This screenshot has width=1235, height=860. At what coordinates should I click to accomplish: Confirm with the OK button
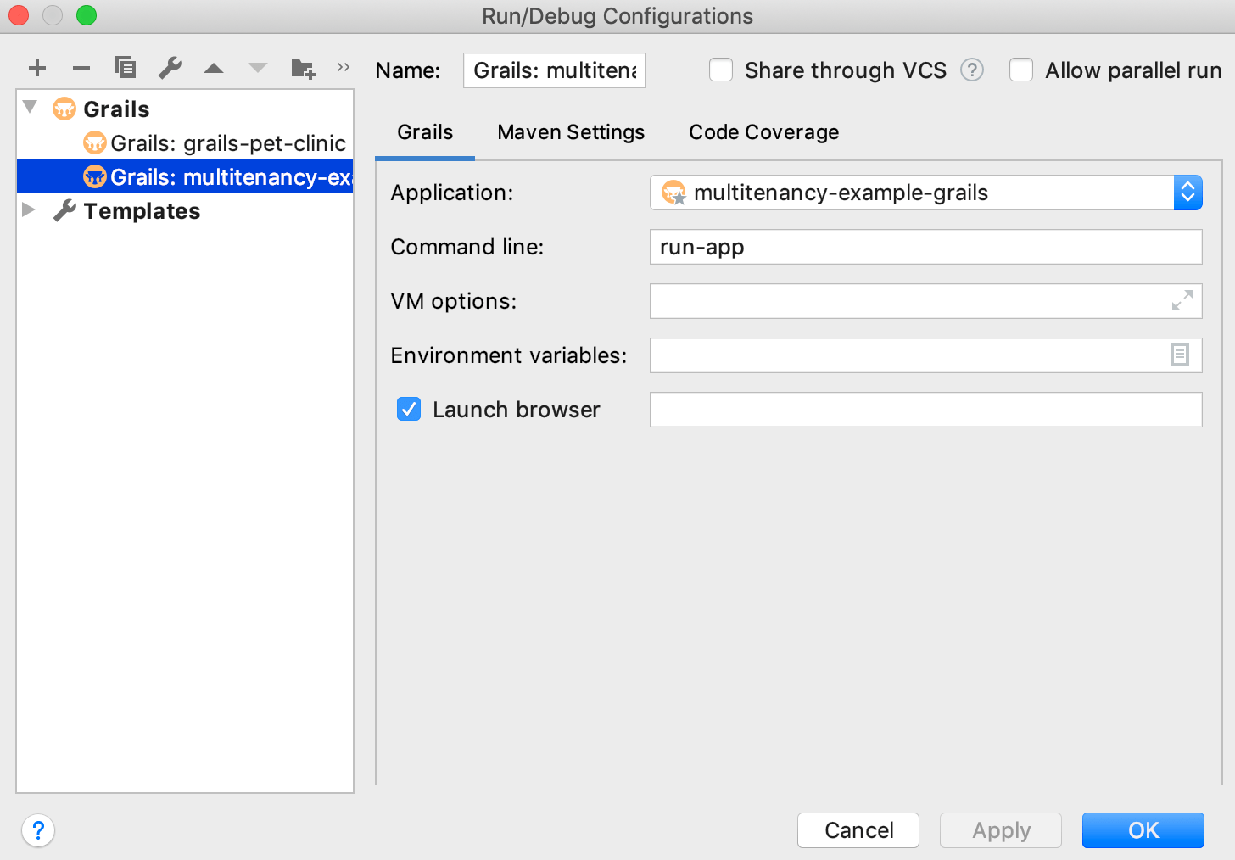[x=1143, y=830]
